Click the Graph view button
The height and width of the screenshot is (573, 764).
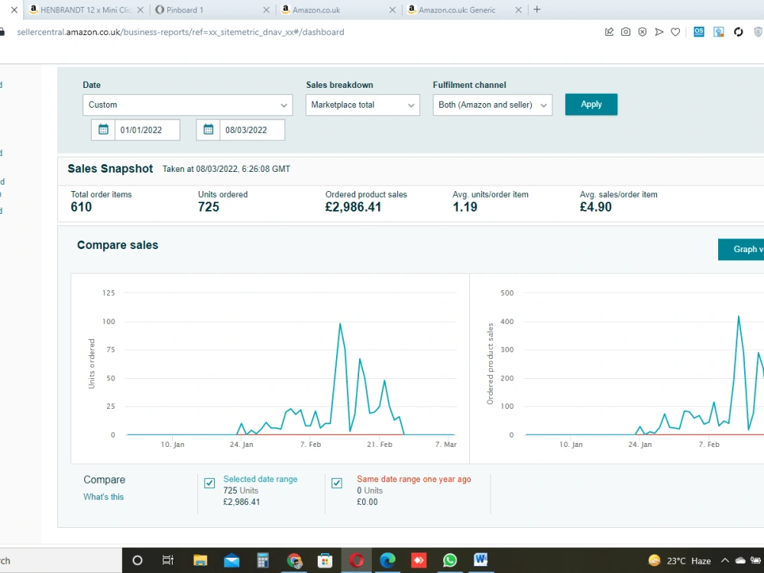click(741, 249)
